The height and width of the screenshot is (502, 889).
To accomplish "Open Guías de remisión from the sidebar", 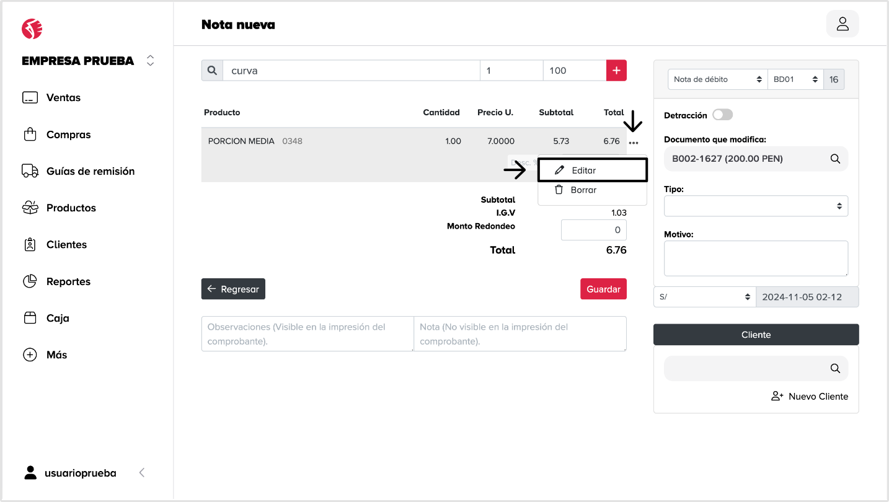I will (x=90, y=171).
